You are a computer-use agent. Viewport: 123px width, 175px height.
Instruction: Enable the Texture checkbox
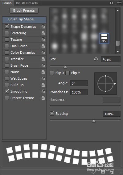pyautogui.click(x=7, y=40)
